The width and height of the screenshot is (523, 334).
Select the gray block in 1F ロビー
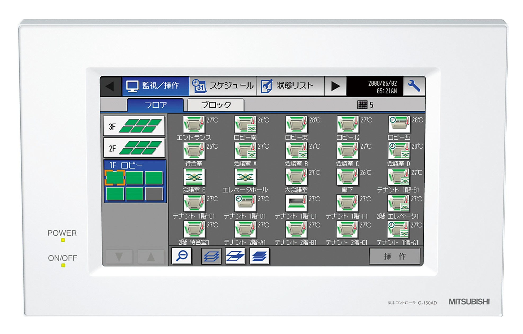154,194
